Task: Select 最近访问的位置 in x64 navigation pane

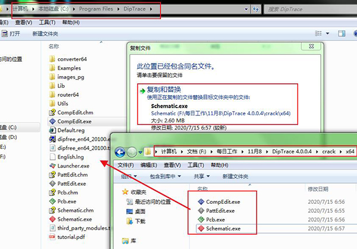Action: coord(148,201)
